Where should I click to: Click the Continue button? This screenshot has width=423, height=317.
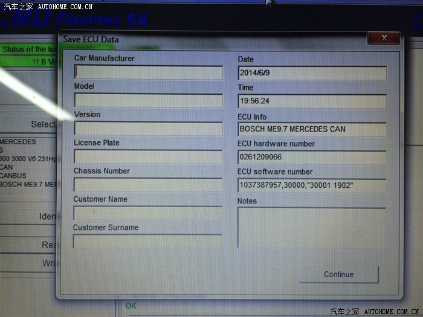point(339,274)
